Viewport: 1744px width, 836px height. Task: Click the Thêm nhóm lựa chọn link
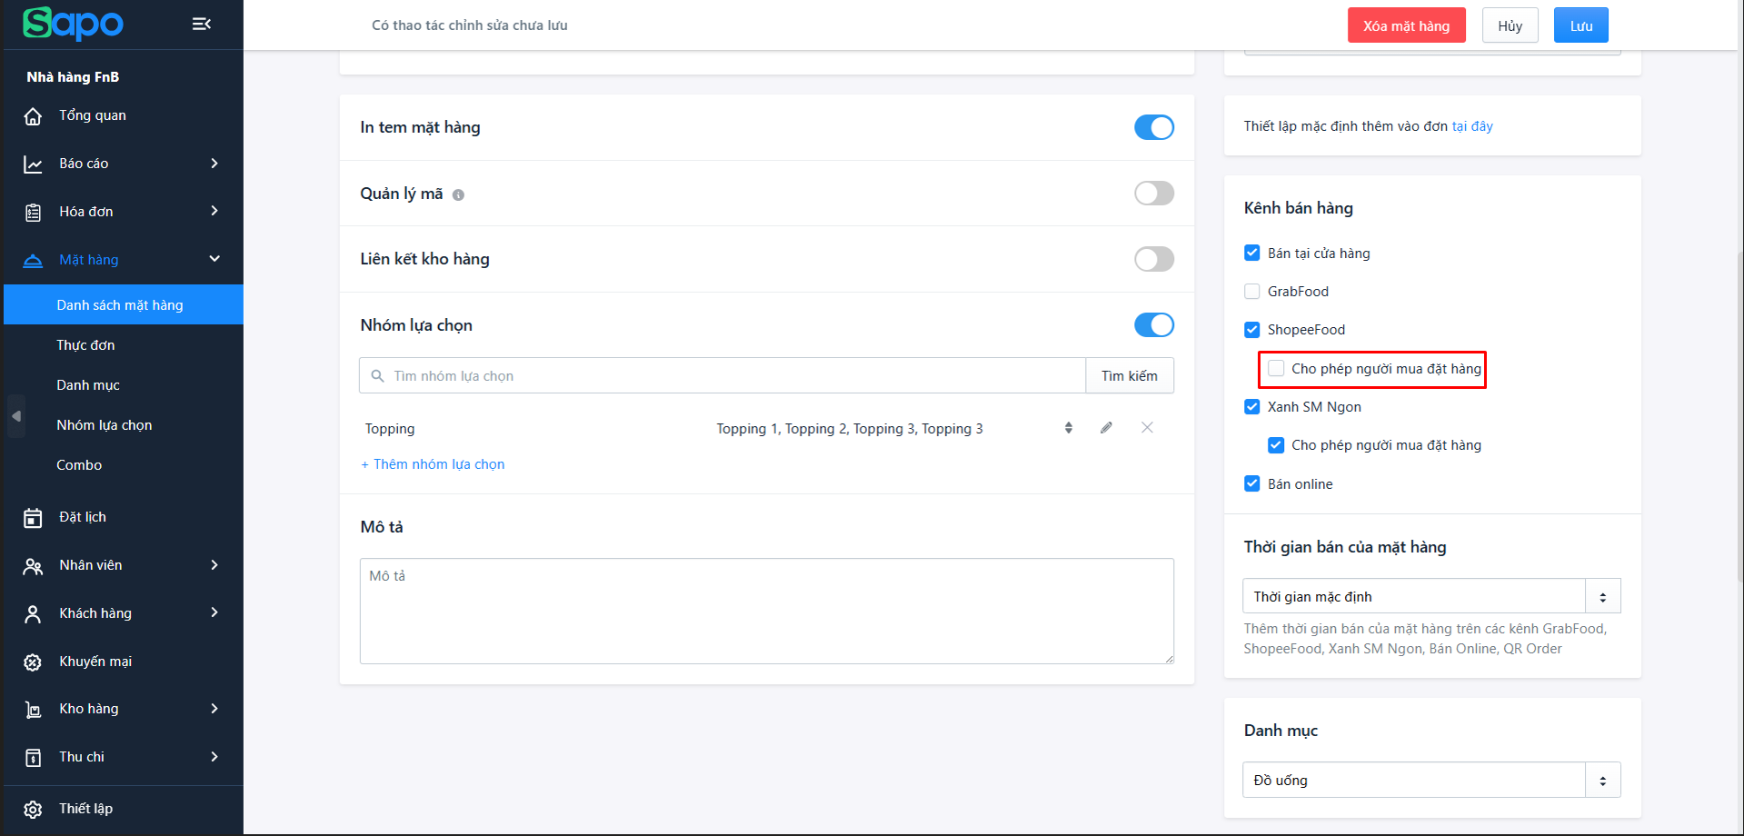433,464
